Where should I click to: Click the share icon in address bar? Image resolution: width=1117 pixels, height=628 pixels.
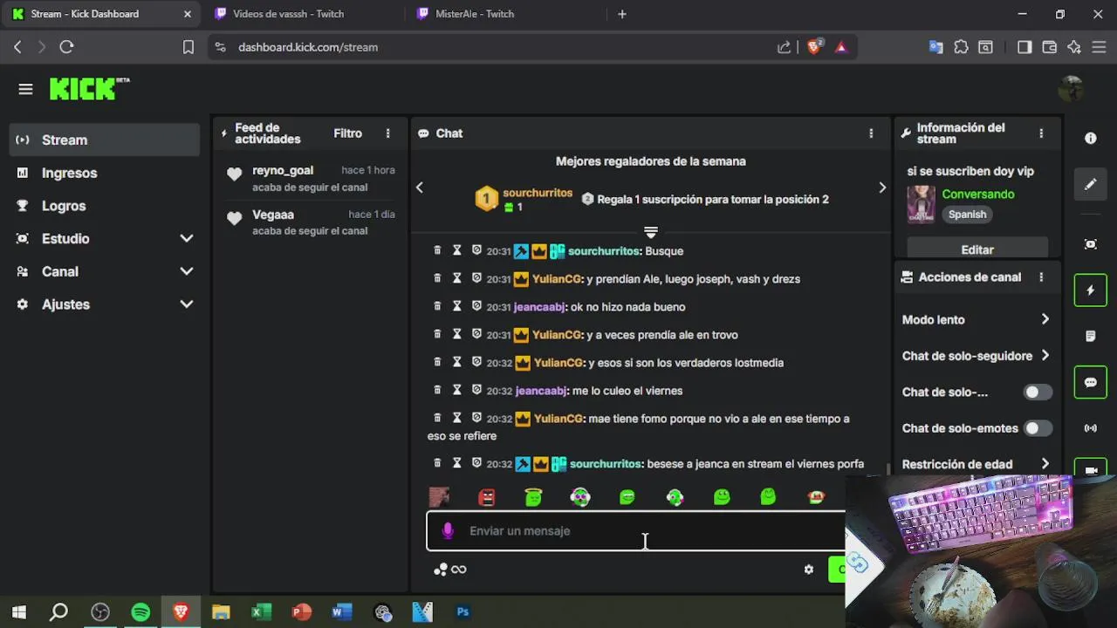pos(784,47)
